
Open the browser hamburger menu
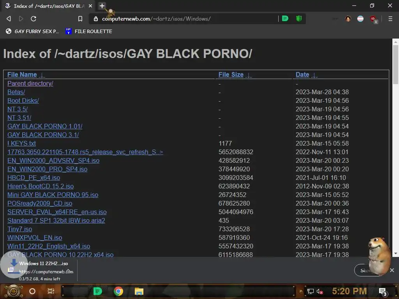click(x=390, y=19)
